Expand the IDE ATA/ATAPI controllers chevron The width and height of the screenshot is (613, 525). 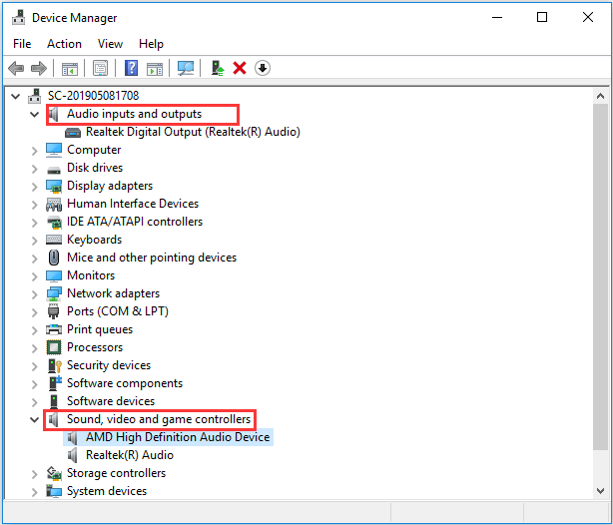[x=34, y=223]
